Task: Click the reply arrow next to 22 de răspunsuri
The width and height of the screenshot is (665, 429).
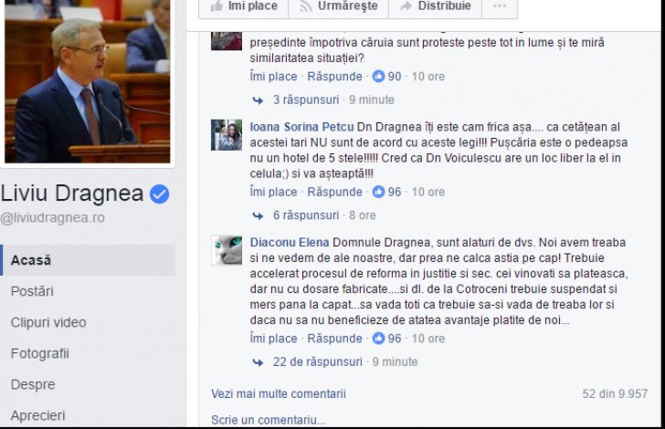Action: (258, 362)
